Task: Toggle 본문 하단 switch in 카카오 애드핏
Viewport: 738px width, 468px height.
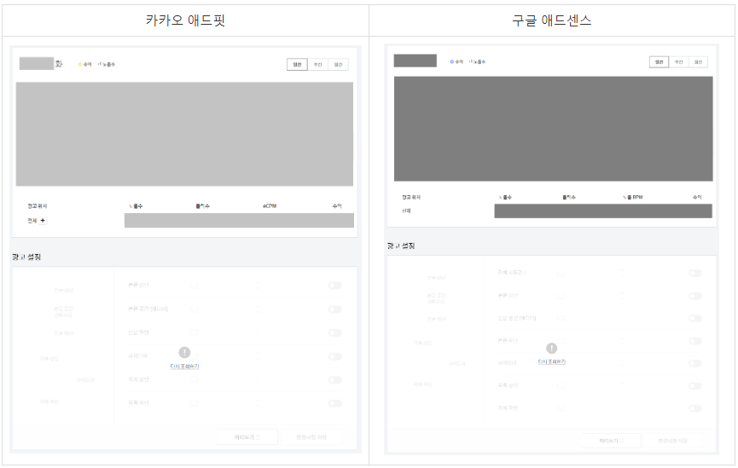Action: pyautogui.click(x=335, y=332)
